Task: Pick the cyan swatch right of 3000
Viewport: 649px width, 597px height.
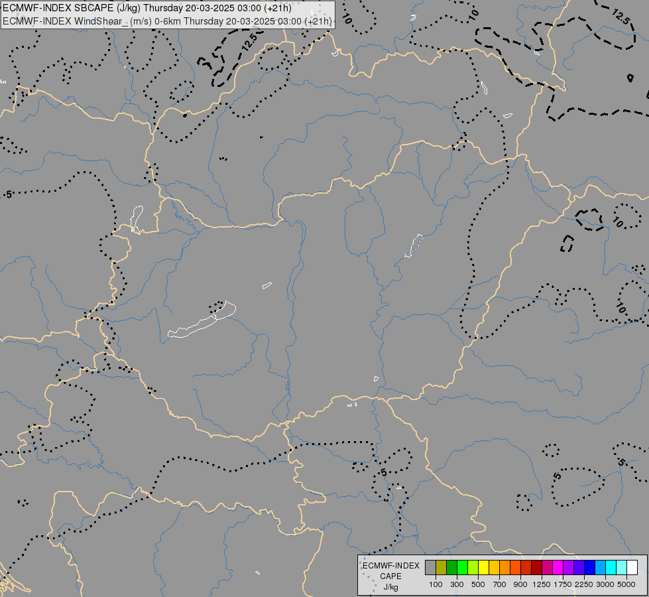Action: pos(611,567)
